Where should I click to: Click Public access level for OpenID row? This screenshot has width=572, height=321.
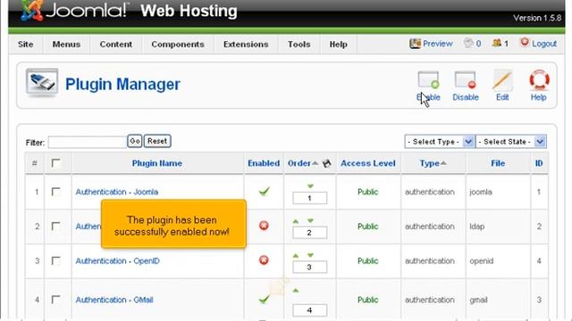pos(367,261)
